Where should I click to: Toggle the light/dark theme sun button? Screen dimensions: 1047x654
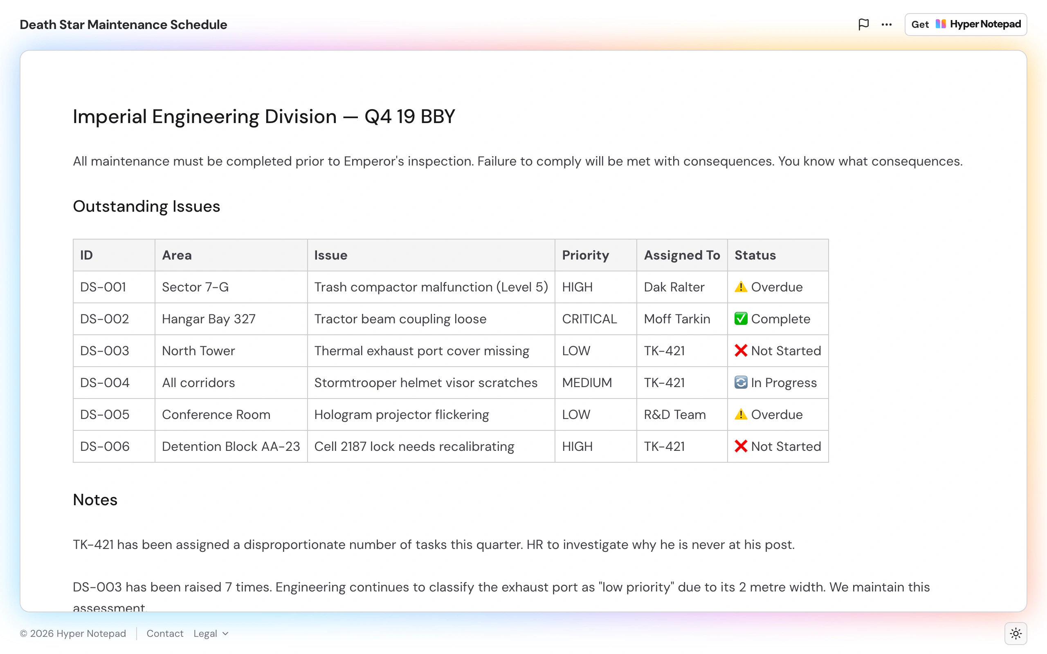tap(1016, 634)
